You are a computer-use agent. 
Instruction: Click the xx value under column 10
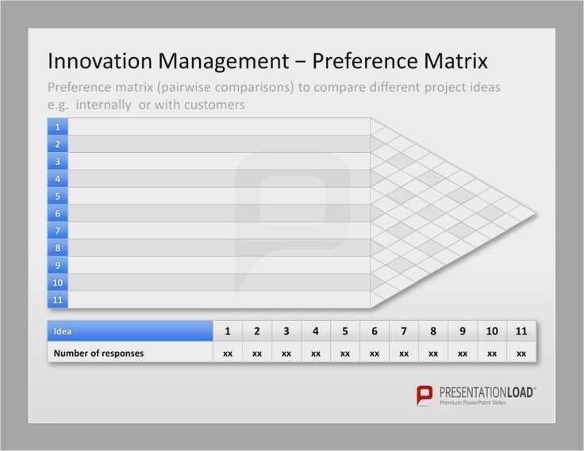492,353
